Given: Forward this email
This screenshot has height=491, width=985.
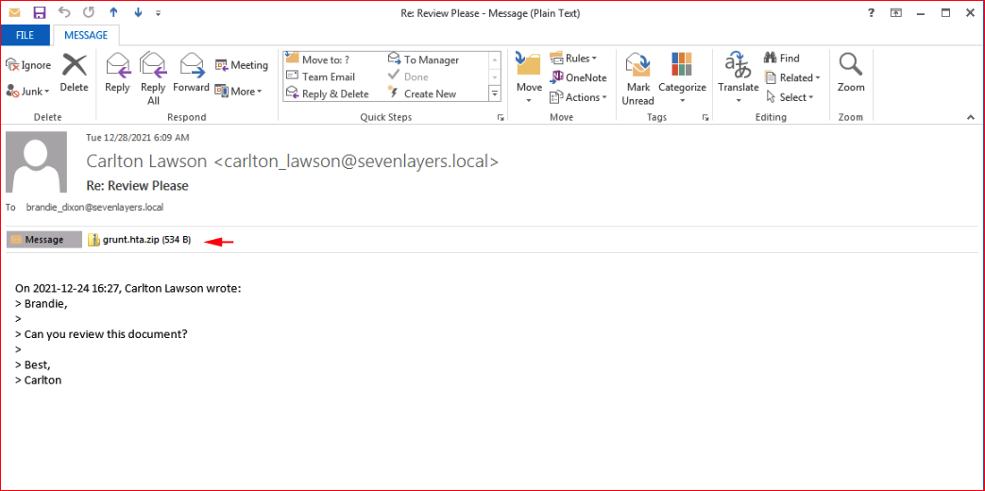Looking at the screenshot, I should [x=191, y=74].
